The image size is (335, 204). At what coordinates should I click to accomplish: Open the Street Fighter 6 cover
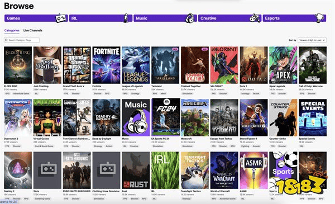(x=254, y=117)
